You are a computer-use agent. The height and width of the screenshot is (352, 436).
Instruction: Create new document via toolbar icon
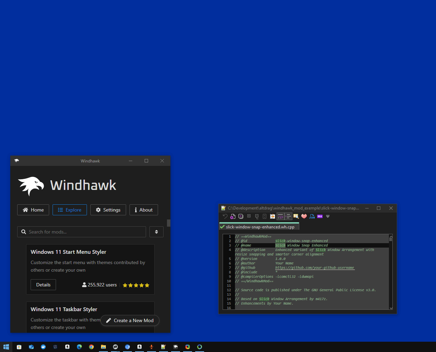point(233,216)
